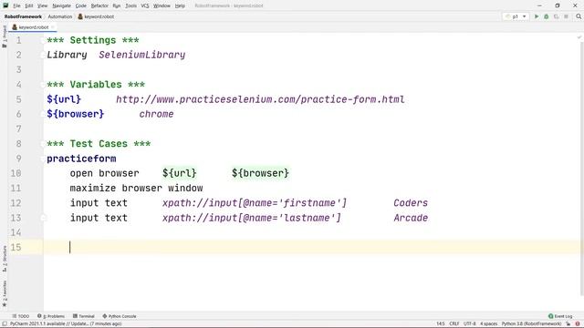Image resolution: width=584 pixels, height=328 pixels.
Task: Open the Run menu
Action: [x=117, y=6]
